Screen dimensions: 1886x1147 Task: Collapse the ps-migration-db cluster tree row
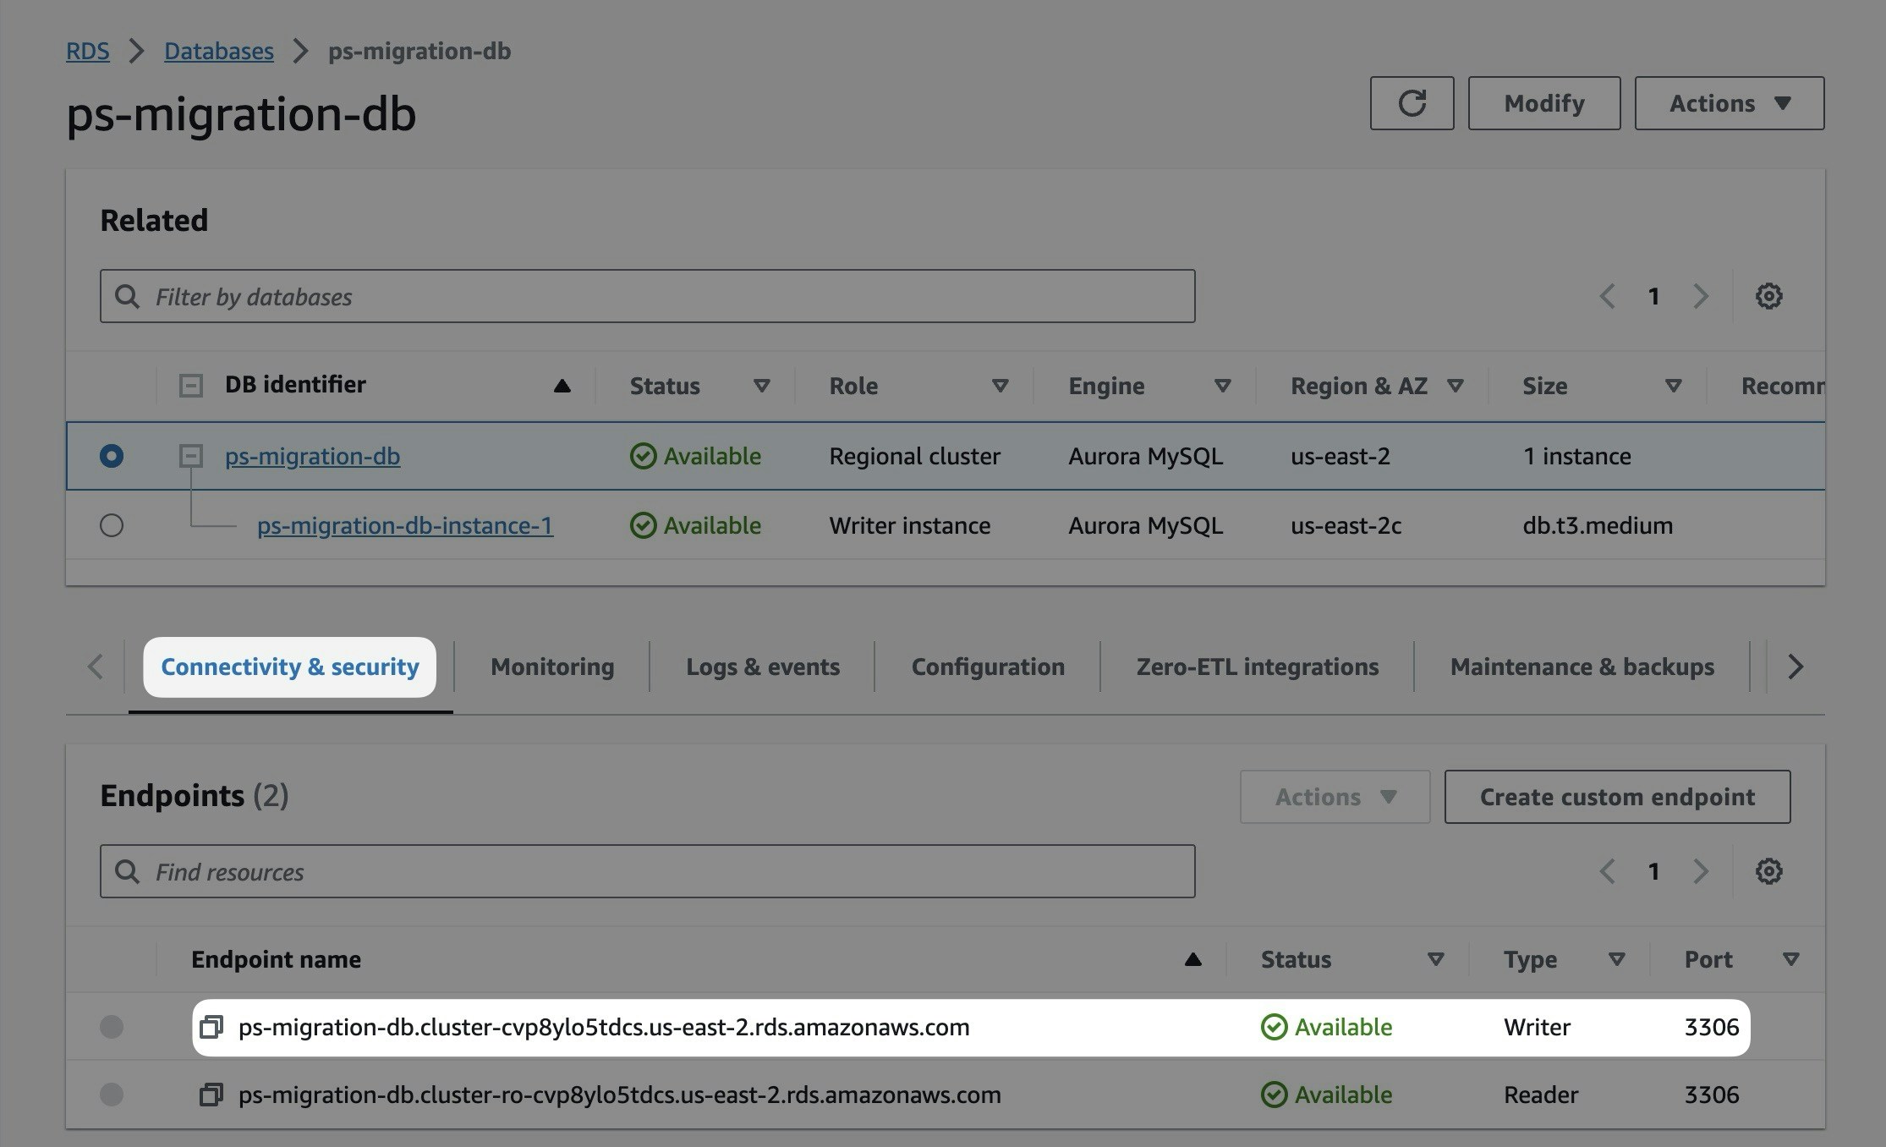pos(191,456)
